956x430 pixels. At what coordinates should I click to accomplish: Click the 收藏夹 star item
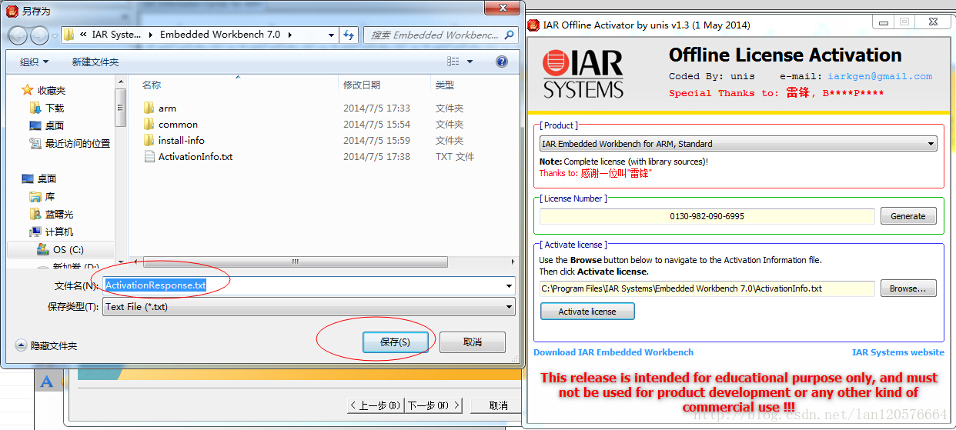44,90
